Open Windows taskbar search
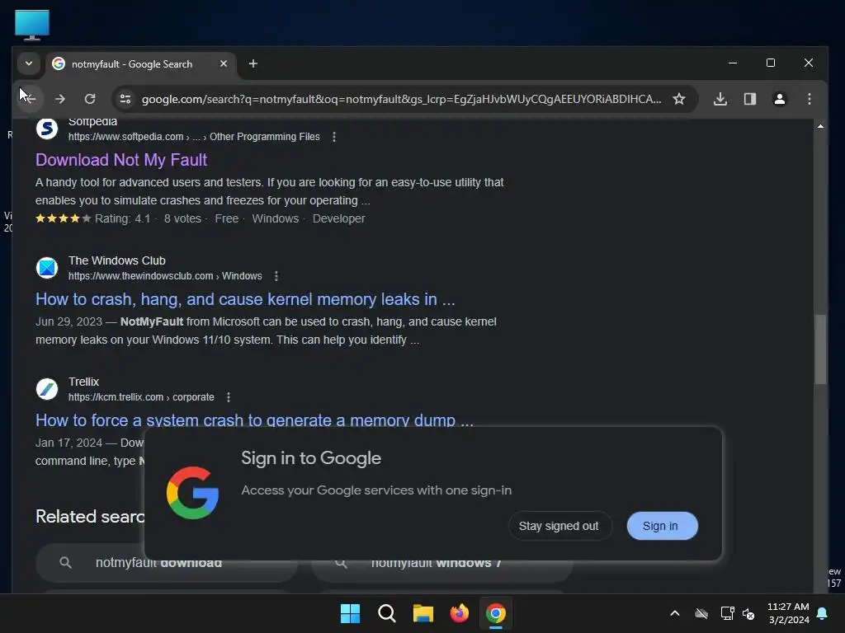 coord(387,613)
